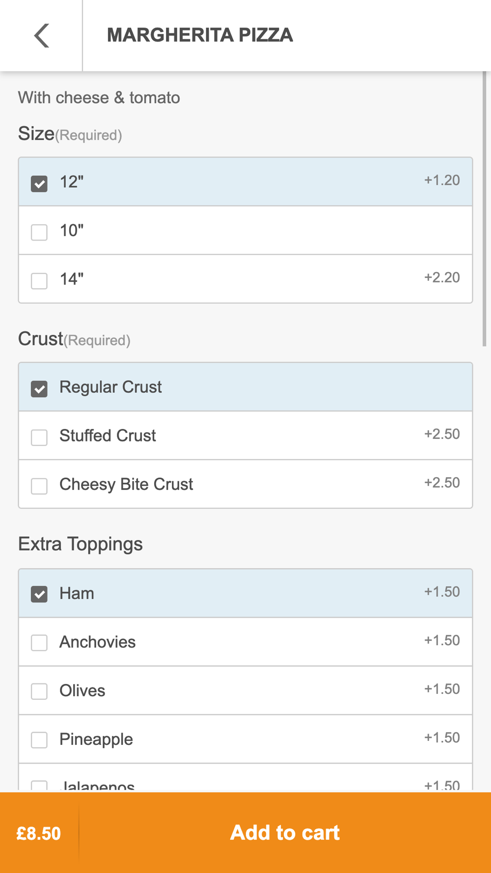Viewport: 491px width, 873px height.
Task: Check the Jalapenos topping box
Action: pyautogui.click(x=39, y=785)
